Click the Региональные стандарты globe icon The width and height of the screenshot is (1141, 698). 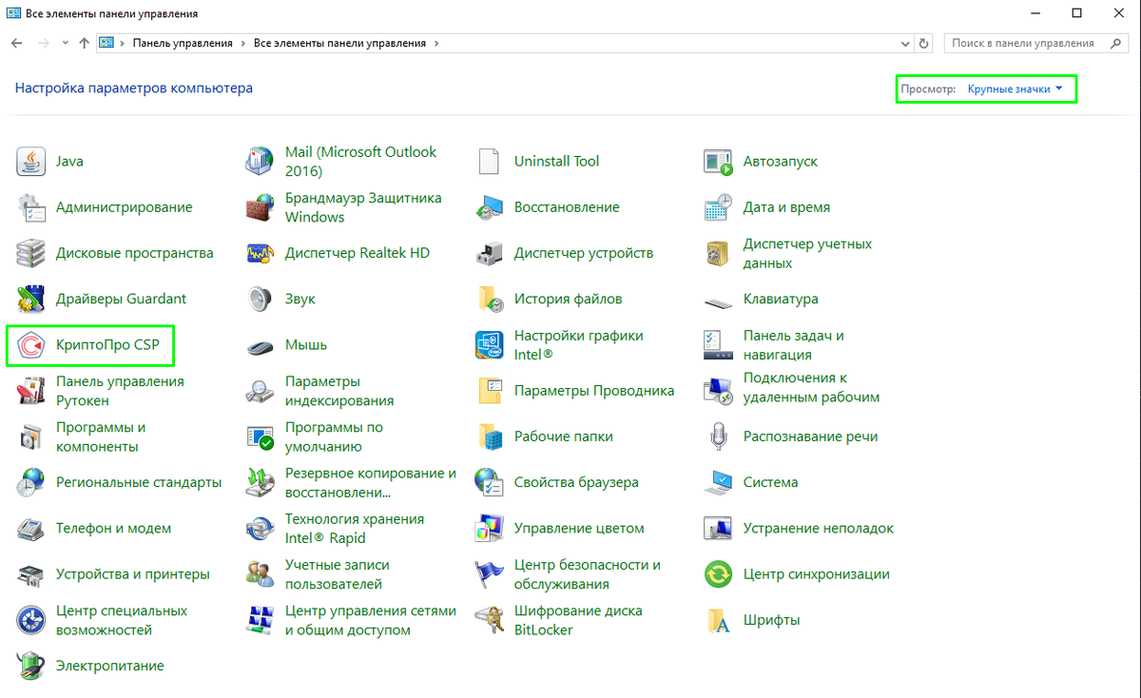[x=31, y=482]
